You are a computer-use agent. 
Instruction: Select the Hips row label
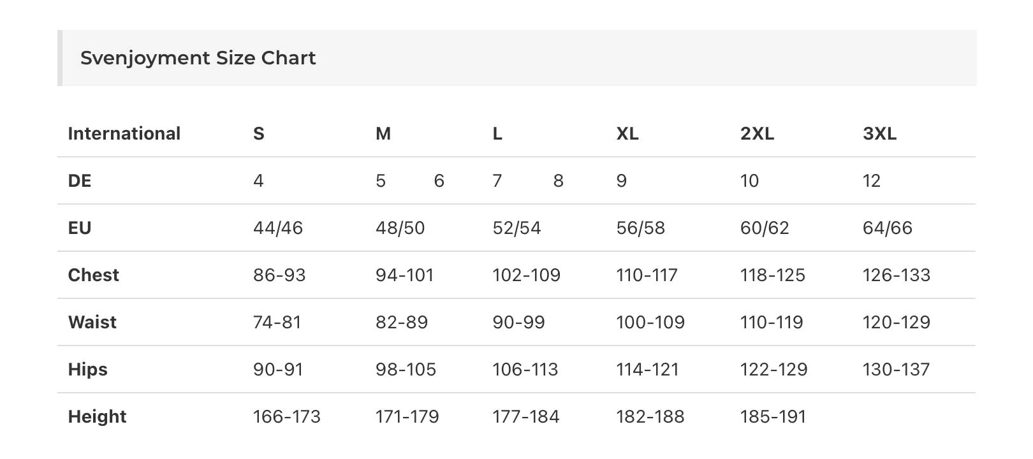click(88, 369)
